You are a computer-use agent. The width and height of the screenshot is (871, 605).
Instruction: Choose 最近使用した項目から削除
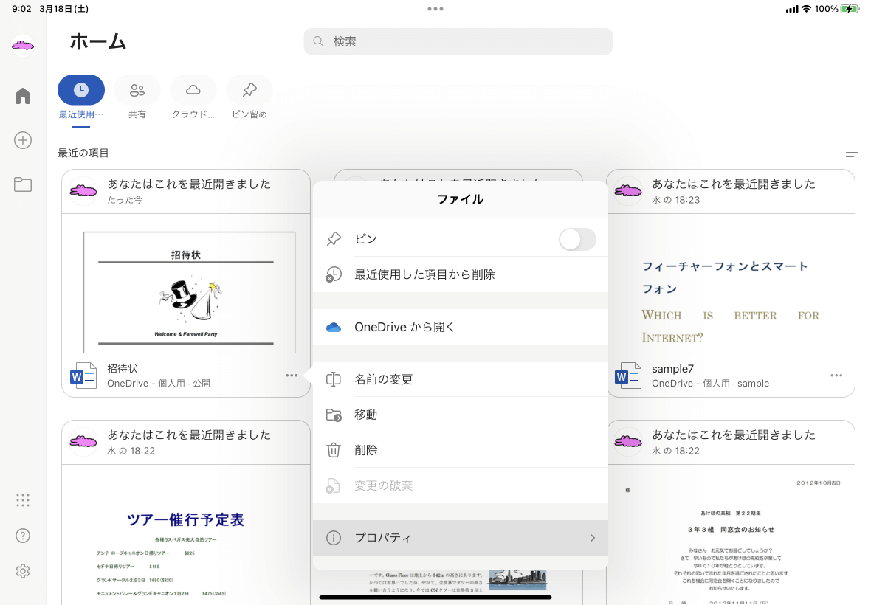coord(461,274)
